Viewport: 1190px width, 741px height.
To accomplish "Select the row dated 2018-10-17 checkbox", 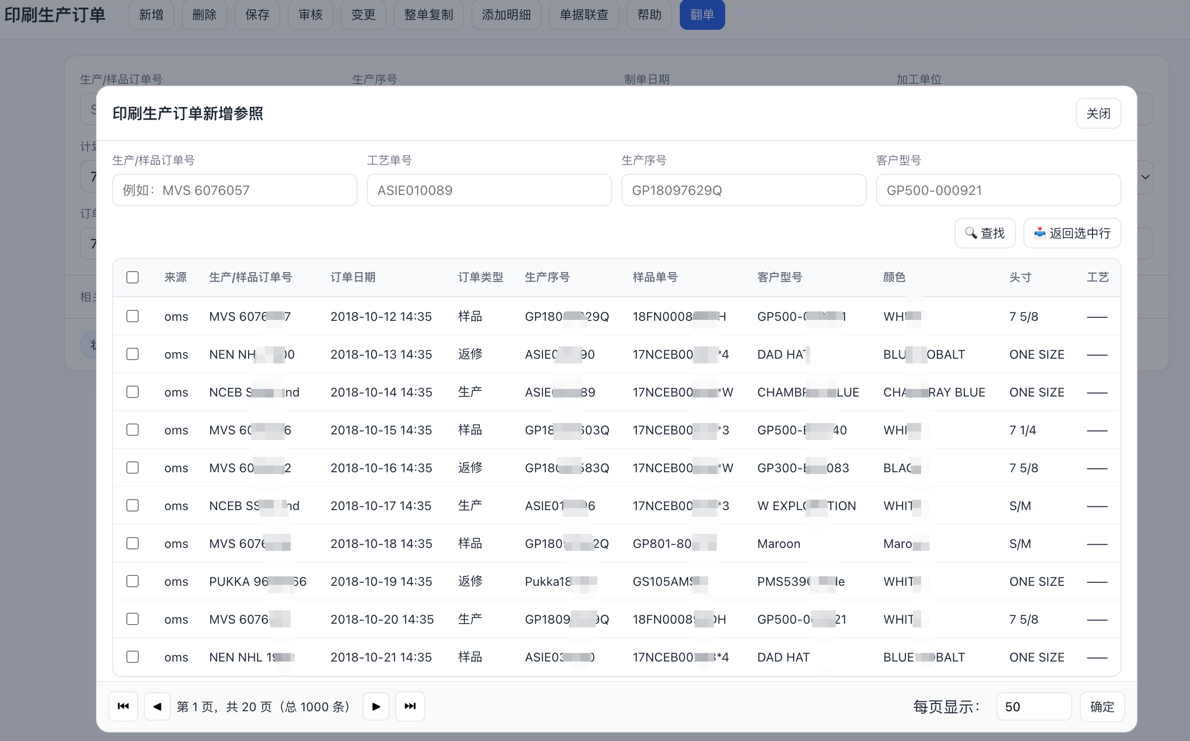I will pyautogui.click(x=133, y=506).
